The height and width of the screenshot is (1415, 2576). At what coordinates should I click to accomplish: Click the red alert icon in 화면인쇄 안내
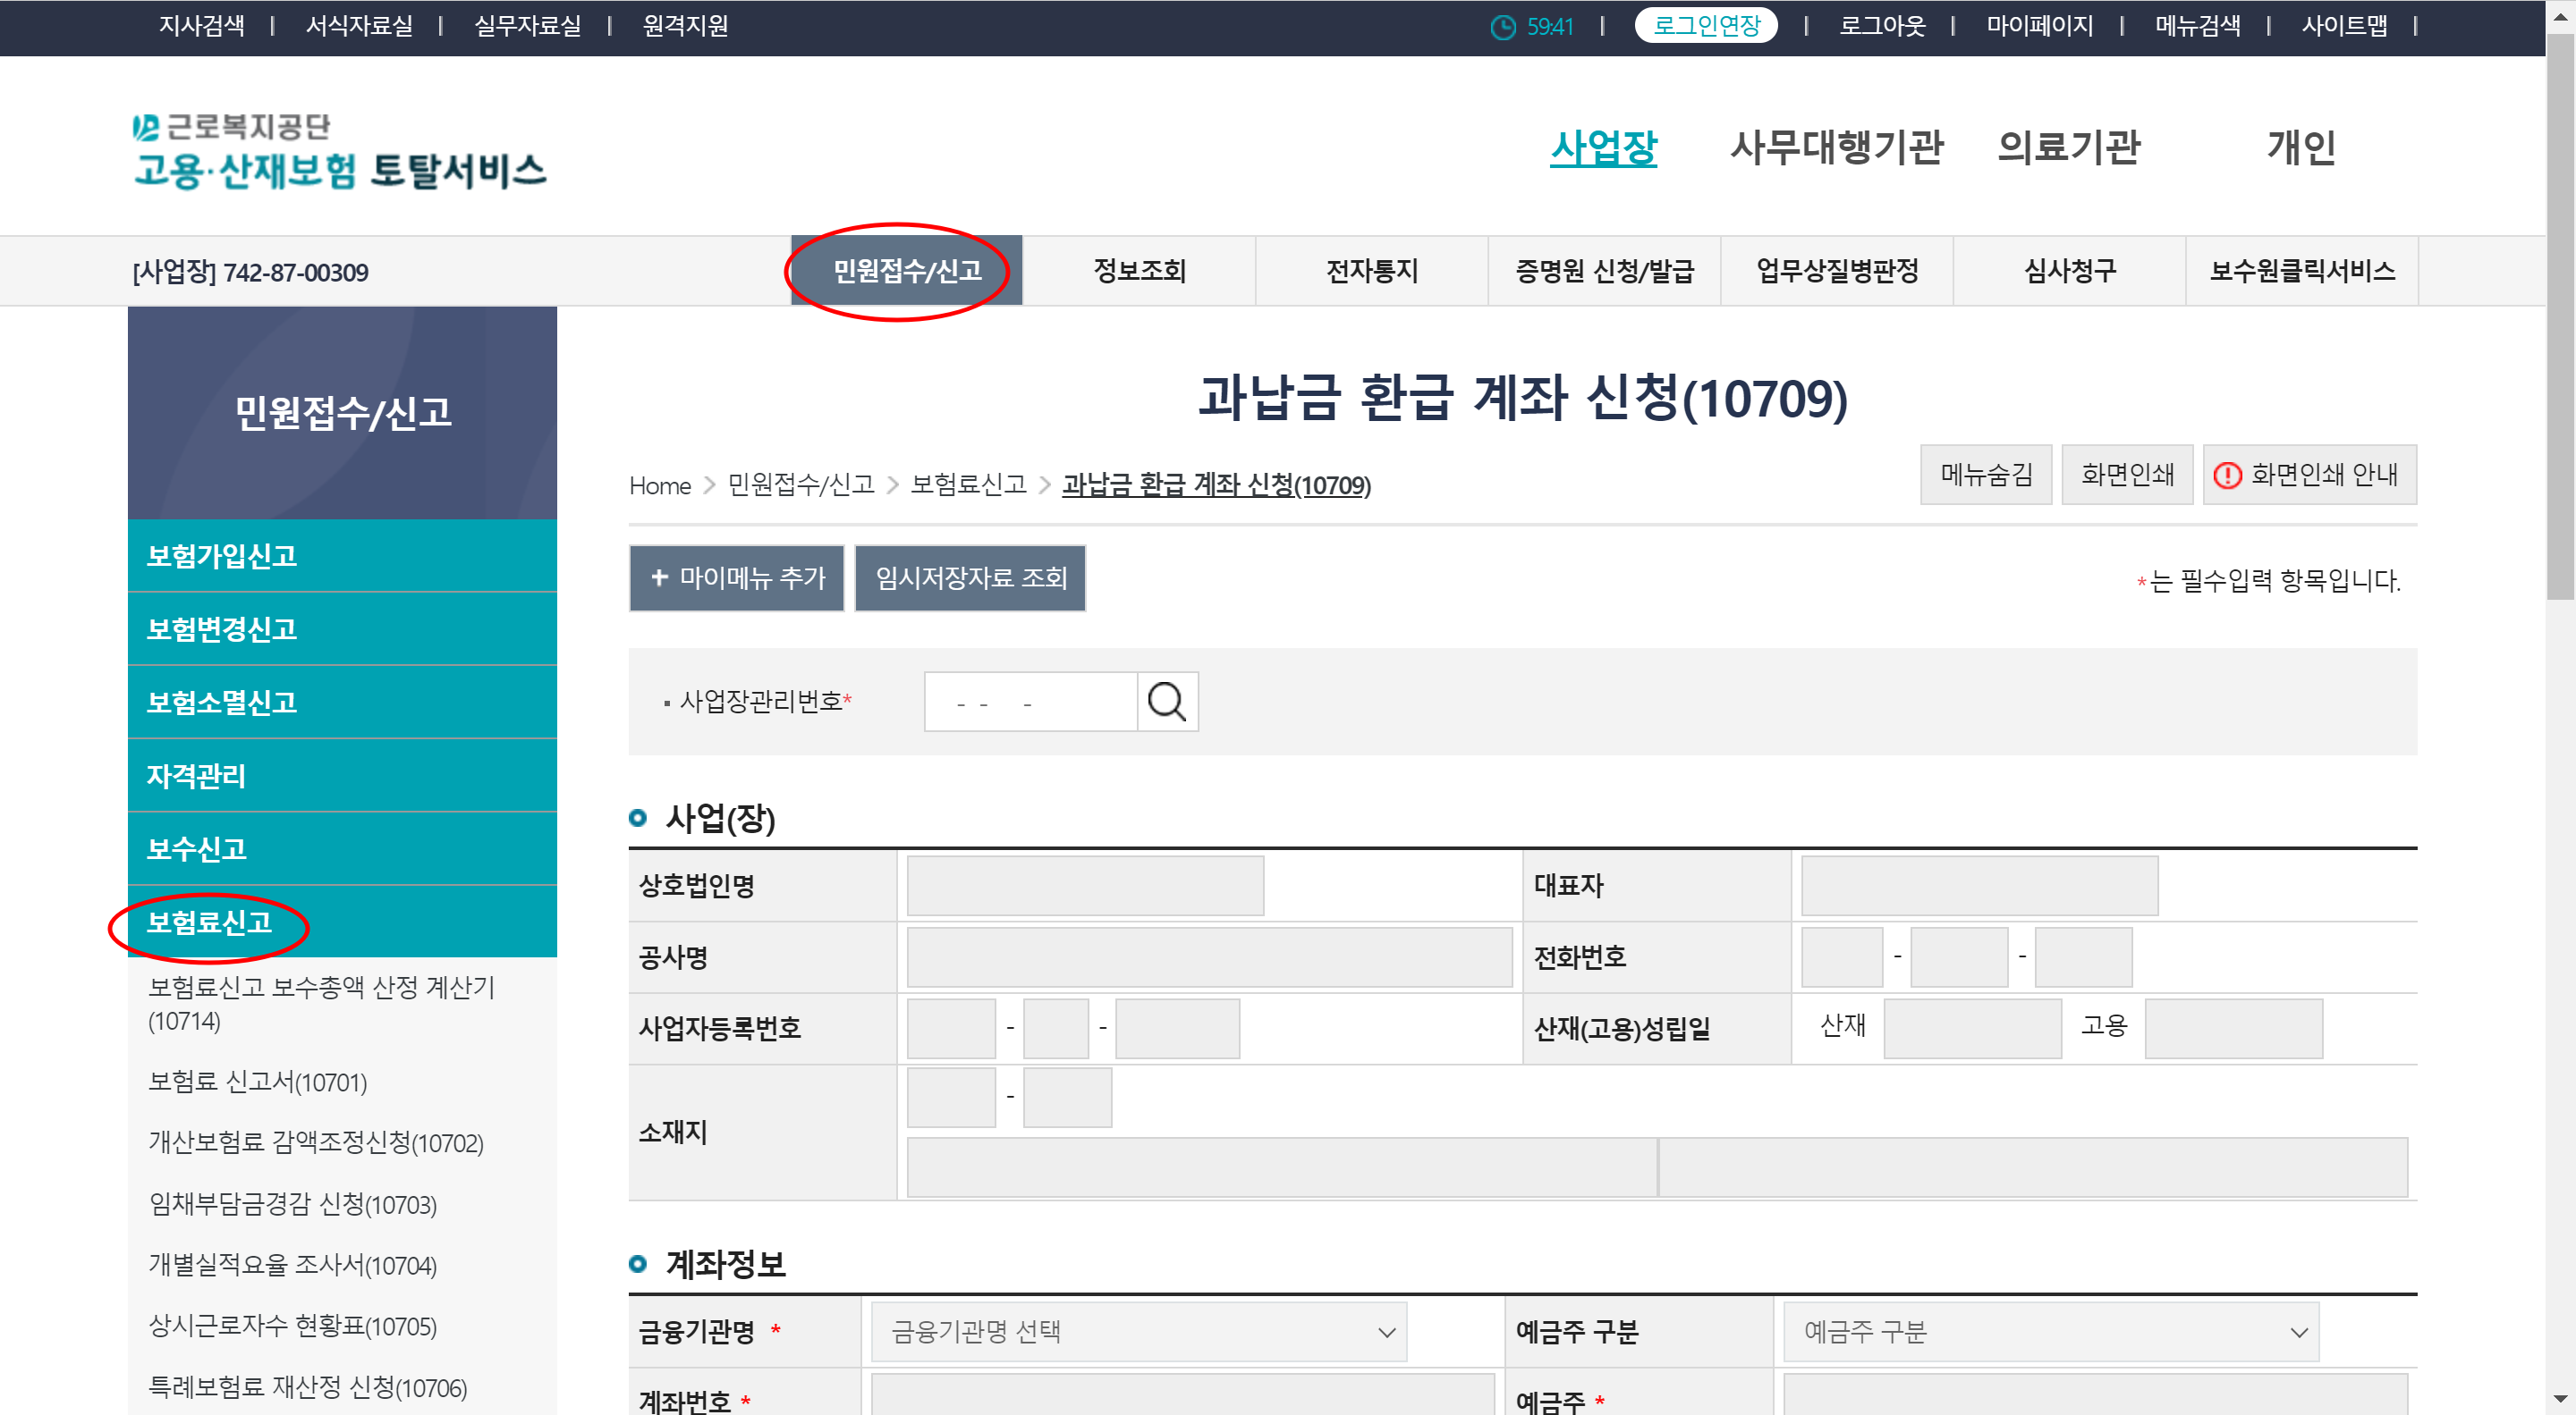2227,475
